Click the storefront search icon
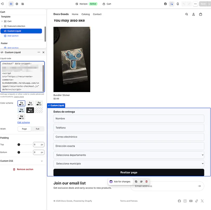The height and width of the screenshot is (210, 211). (187, 14)
